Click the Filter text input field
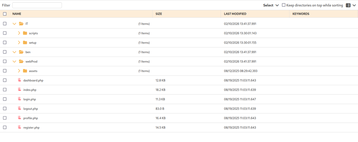This screenshot has height=142, width=358. 37,5
